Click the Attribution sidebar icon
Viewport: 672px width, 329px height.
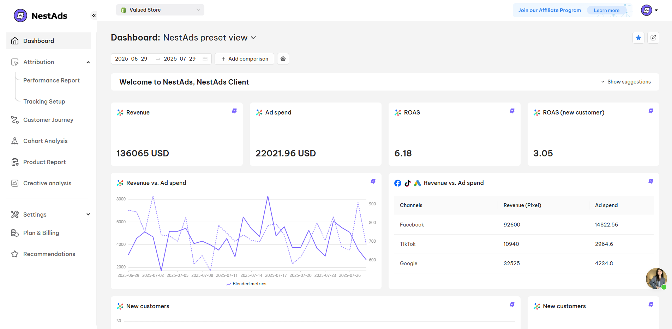point(15,62)
